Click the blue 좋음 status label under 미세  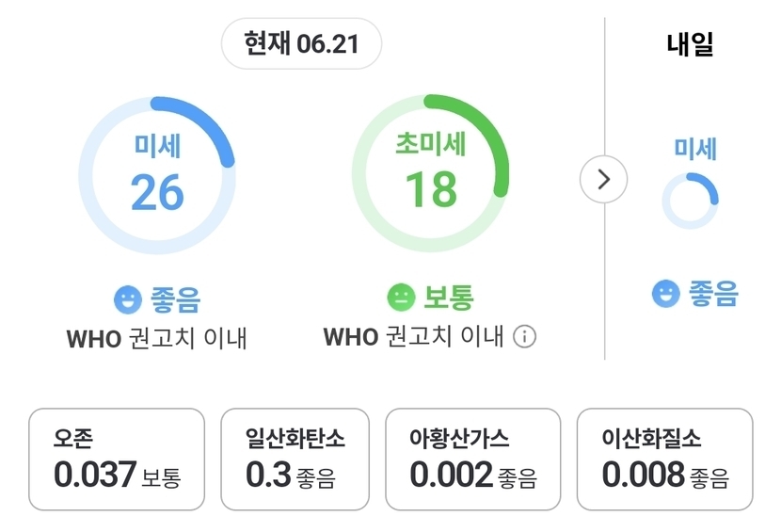click(x=175, y=299)
